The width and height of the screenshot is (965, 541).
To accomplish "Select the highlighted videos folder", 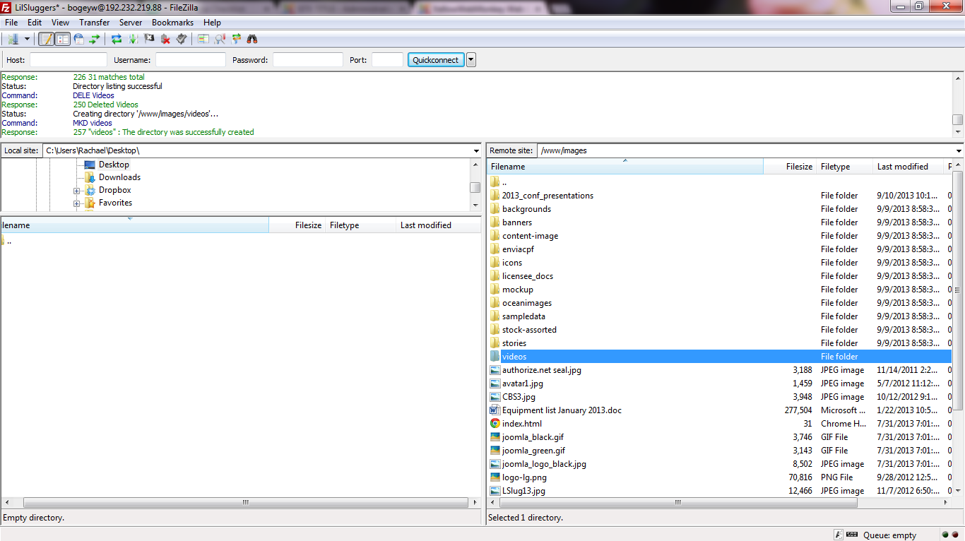I will point(720,357).
